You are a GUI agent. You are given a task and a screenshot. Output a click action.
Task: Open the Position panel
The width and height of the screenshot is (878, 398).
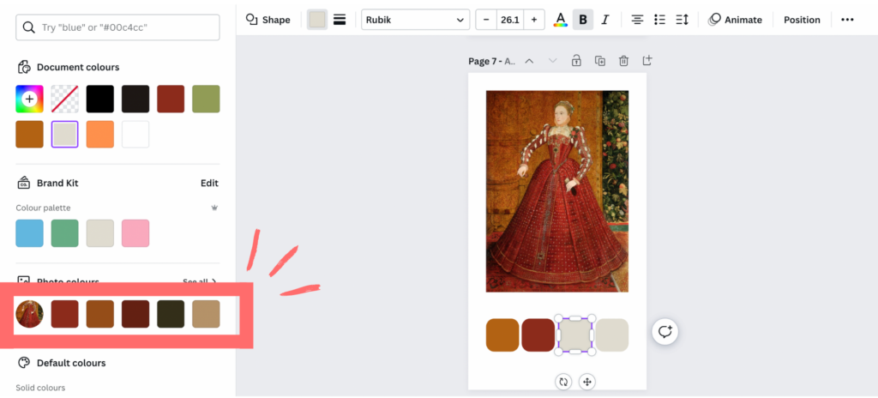(x=802, y=20)
